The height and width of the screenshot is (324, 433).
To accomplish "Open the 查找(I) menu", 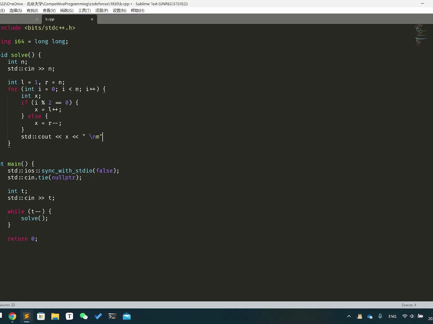I will (32, 10).
